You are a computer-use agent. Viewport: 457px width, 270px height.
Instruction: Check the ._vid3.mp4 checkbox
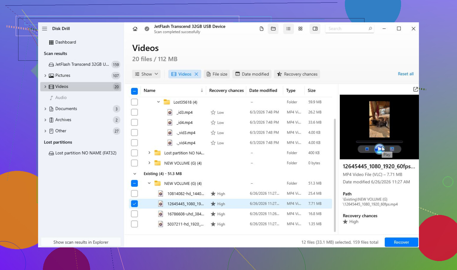(134, 132)
